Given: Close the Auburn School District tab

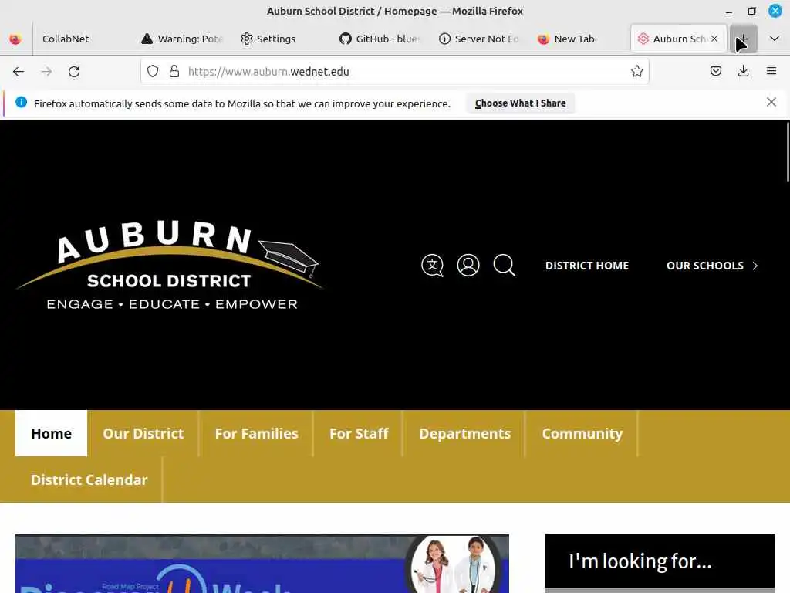Looking at the screenshot, I should coord(714,39).
